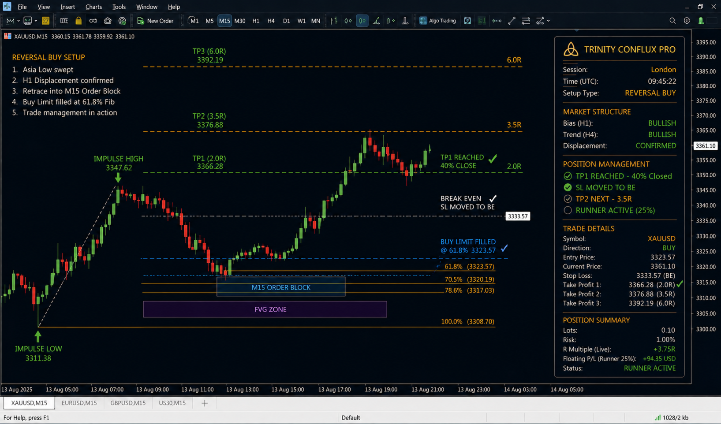Select the bar chart type icon

(334, 21)
